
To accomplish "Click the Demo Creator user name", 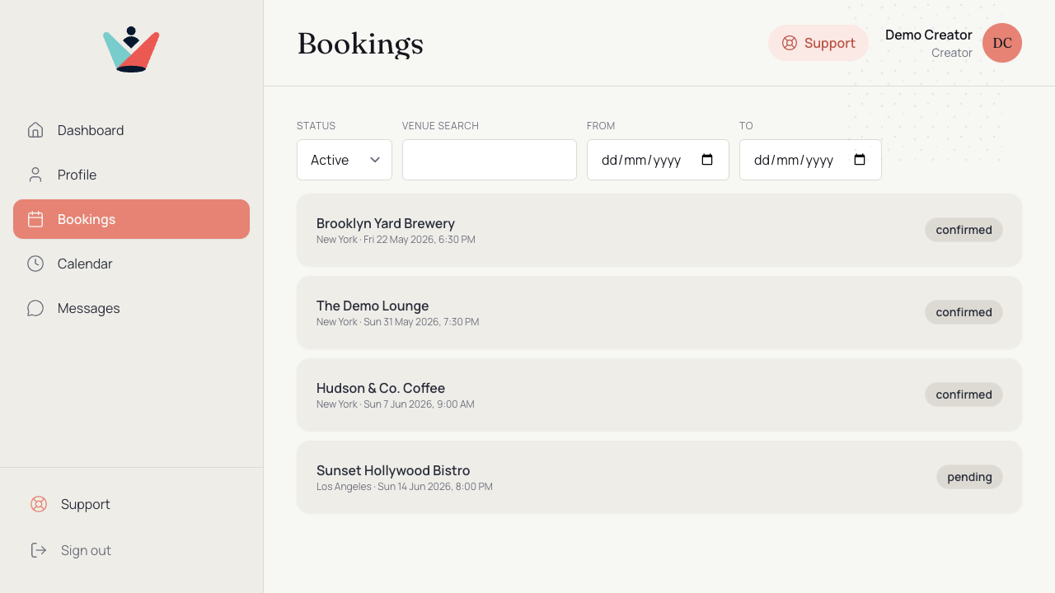I will click(929, 35).
